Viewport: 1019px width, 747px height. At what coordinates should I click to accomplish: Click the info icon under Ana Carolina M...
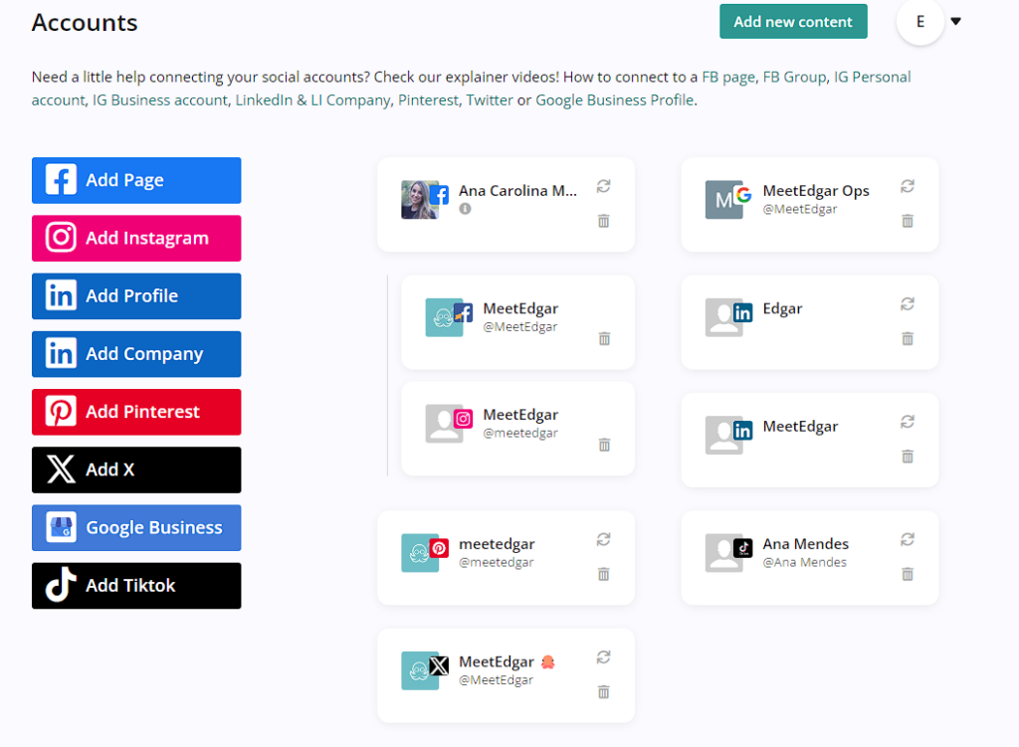tap(465, 209)
